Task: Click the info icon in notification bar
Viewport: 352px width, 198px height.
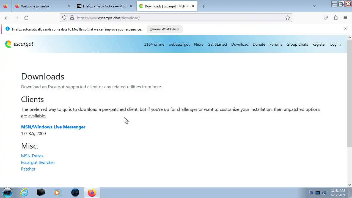Action: click(7, 29)
